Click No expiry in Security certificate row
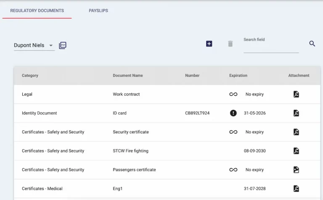The height and width of the screenshot is (200, 323). [x=254, y=132]
